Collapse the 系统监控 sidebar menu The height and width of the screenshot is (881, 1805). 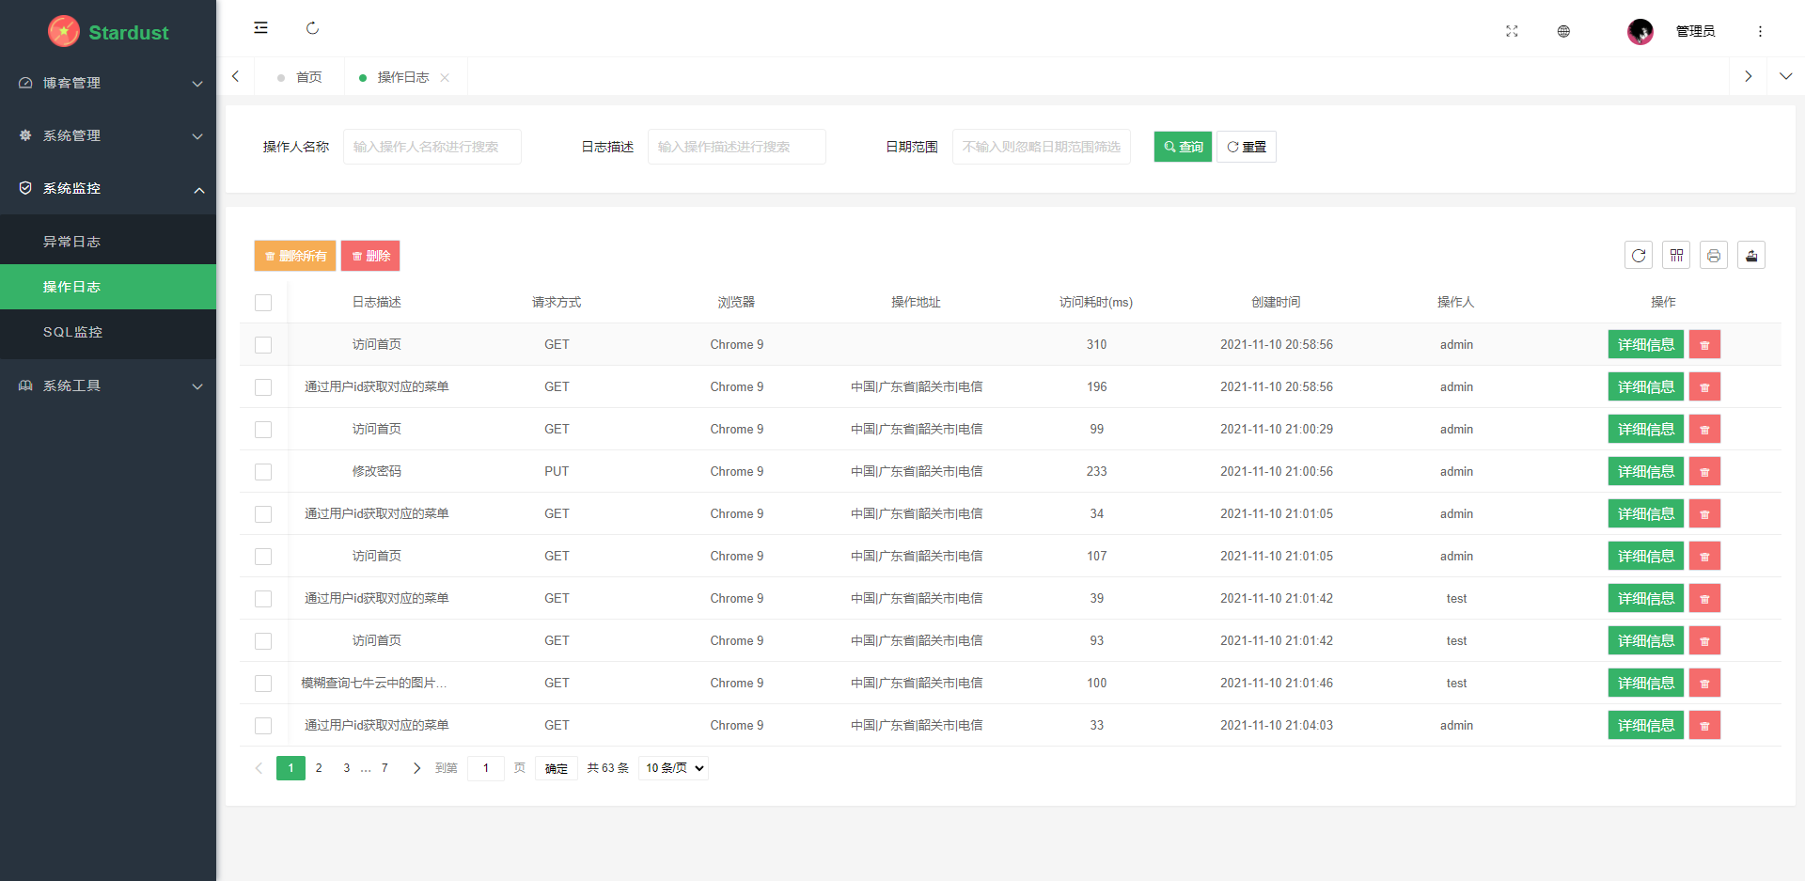[x=108, y=188]
